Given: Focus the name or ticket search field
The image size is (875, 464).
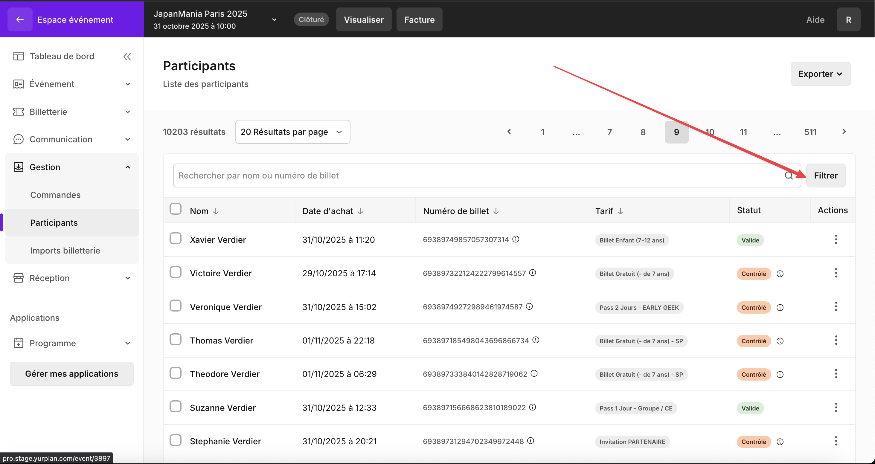Looking at the screenshot, I should point(475,175).
